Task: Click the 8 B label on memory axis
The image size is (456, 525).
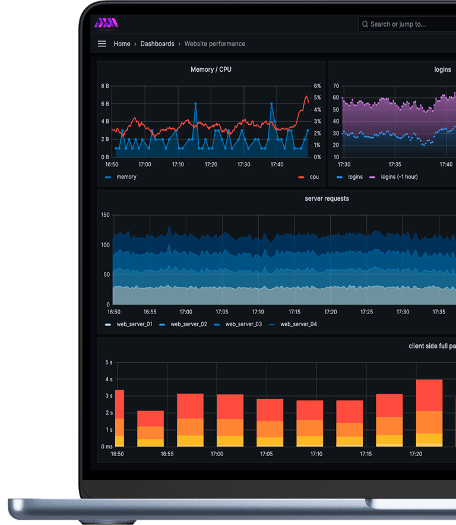Action: tap(105, 86)
